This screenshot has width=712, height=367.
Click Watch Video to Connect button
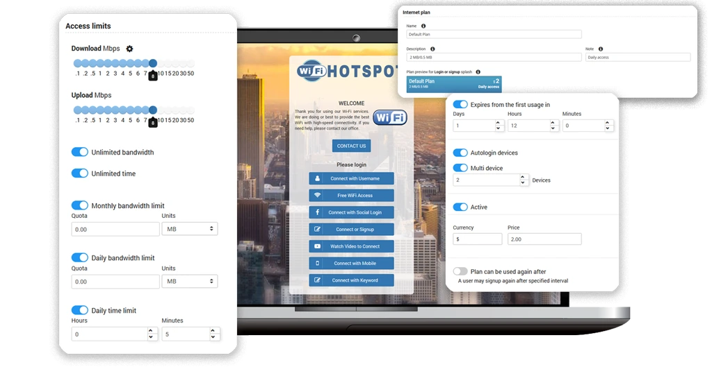351,246
